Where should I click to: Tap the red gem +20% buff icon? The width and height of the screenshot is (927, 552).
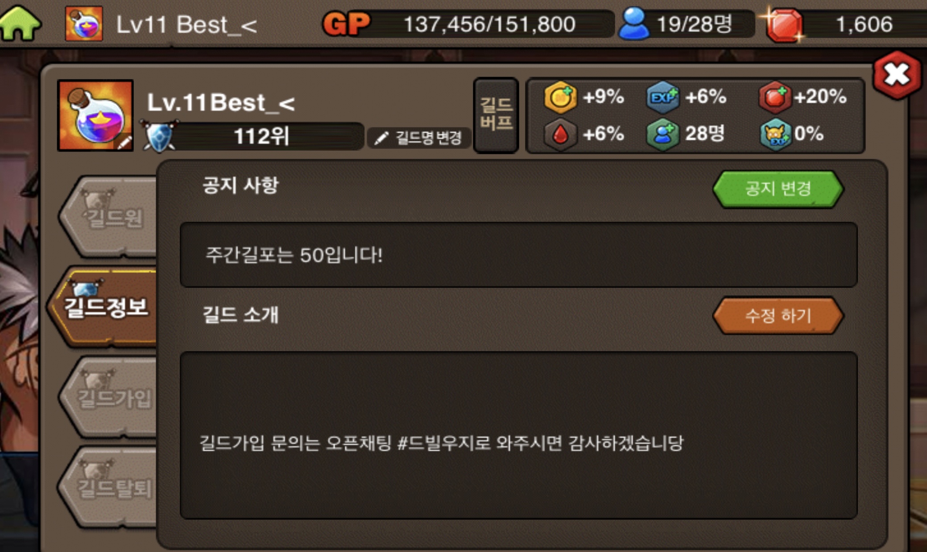tap(775, 97)
